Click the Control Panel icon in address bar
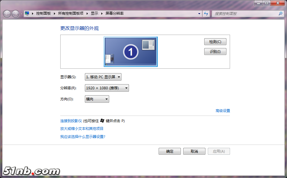 27,13
